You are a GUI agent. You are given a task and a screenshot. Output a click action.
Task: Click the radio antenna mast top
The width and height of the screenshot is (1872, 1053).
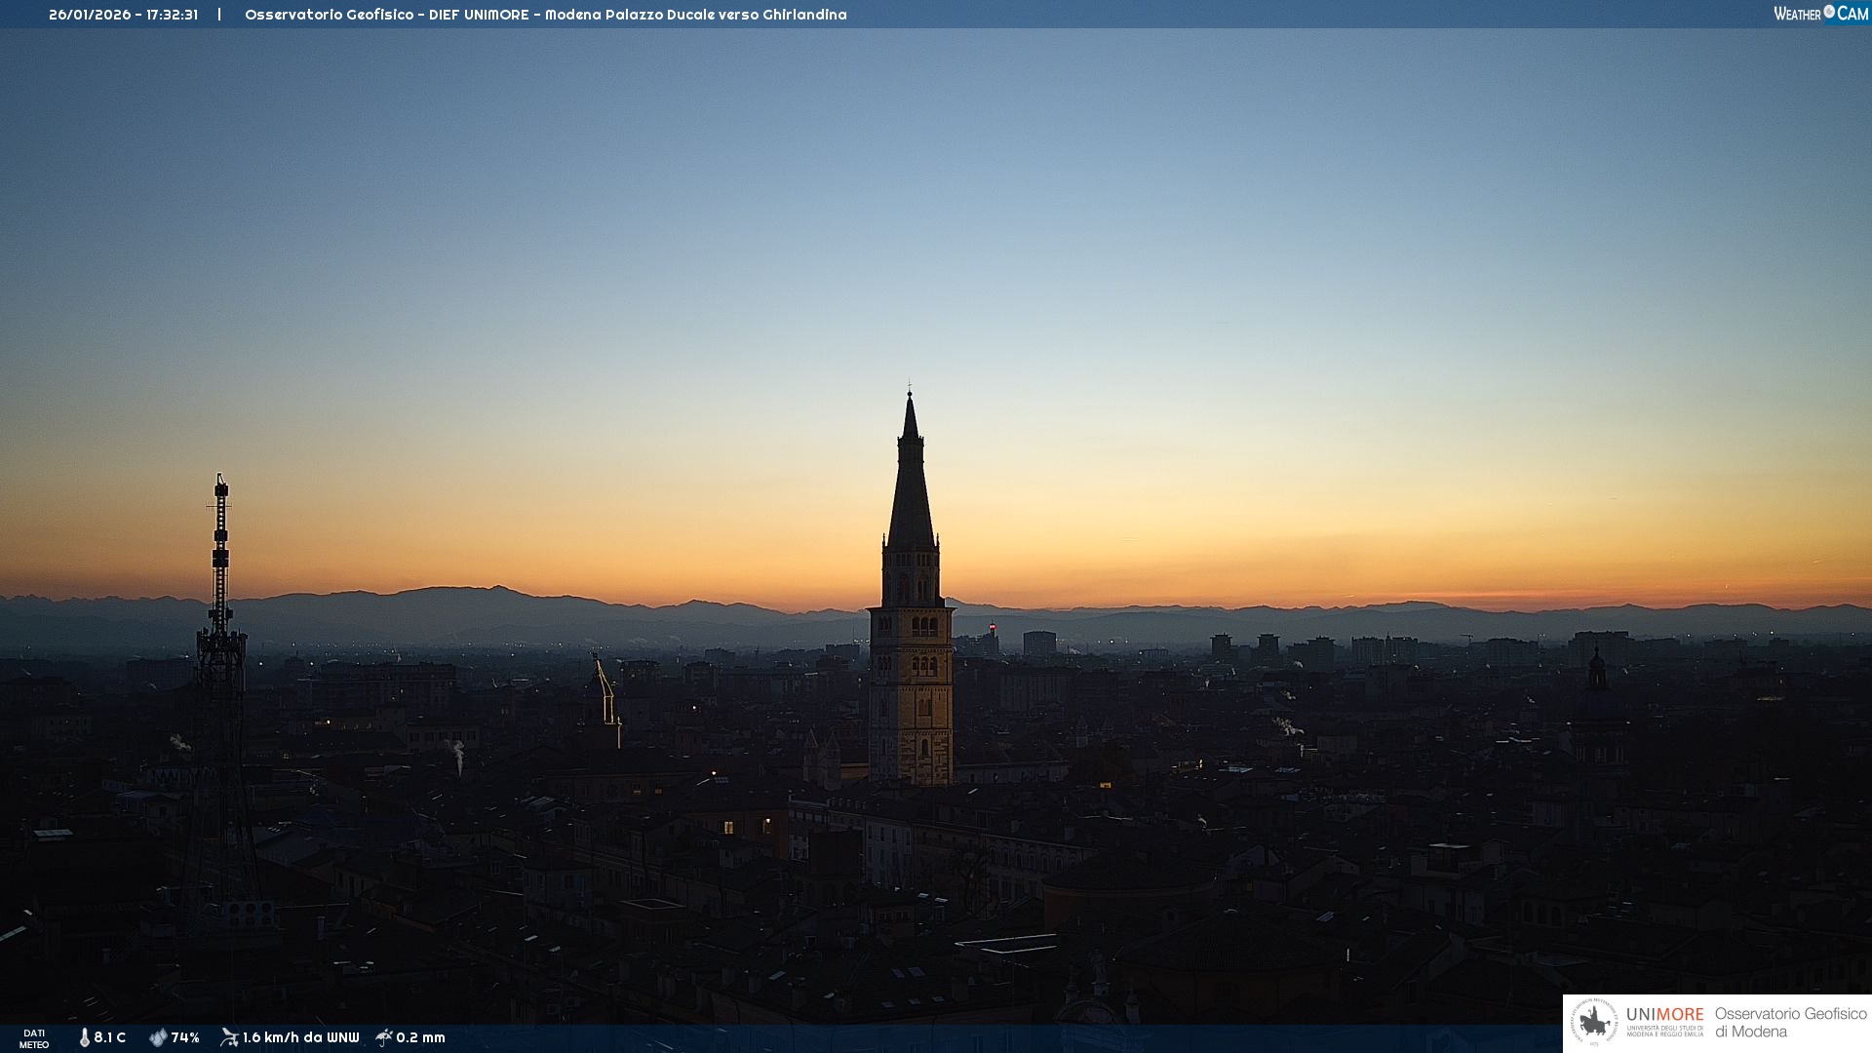221,483
